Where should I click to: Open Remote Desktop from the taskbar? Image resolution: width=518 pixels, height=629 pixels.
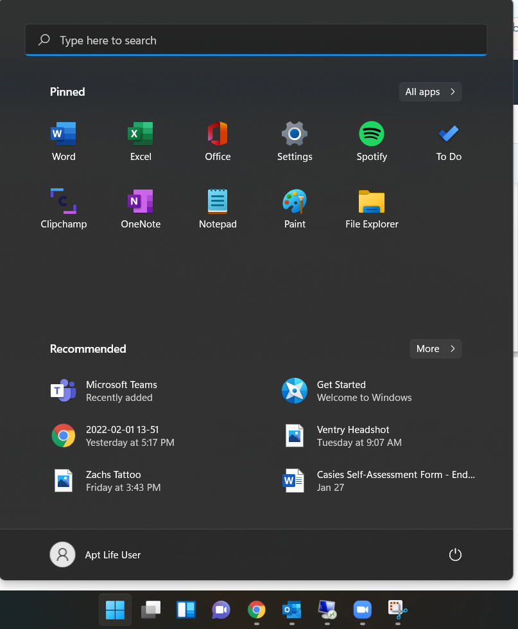tap(327, 610)
